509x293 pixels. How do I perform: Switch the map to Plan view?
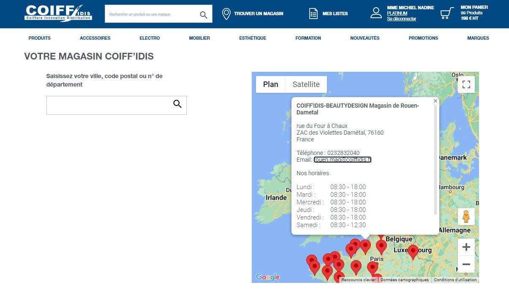[271, 84]
